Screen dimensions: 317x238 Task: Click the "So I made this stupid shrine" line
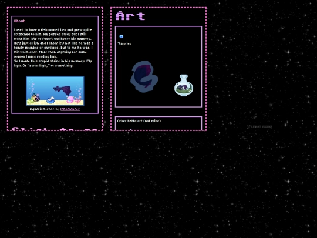tap(53, 61)
